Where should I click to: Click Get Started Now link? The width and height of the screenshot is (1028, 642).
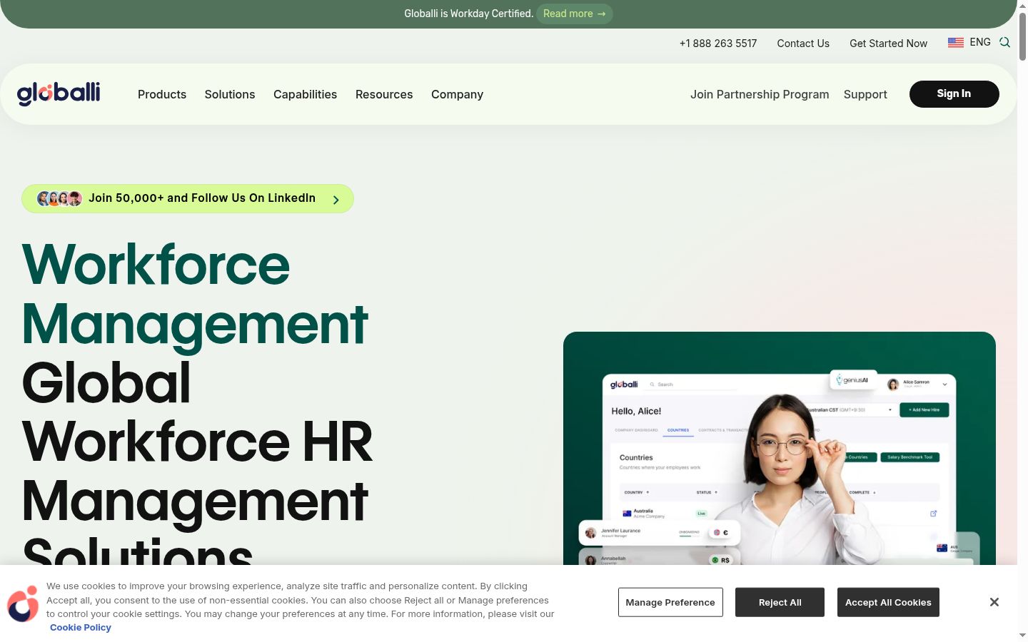[888, 44]
